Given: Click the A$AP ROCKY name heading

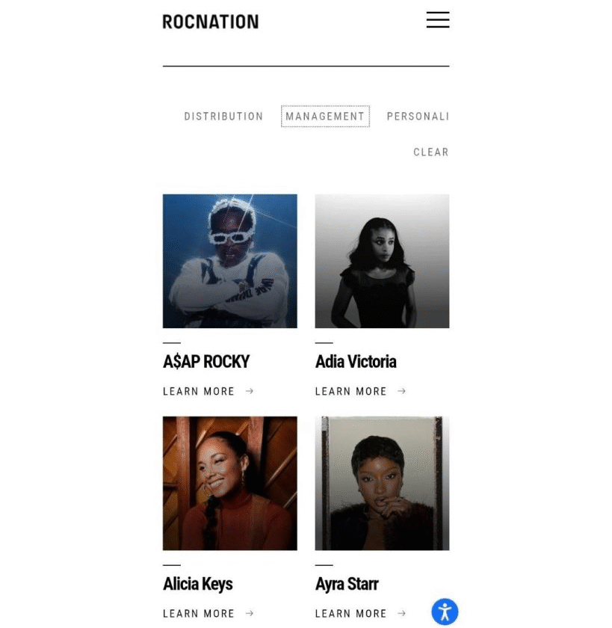Looking at the screenshot, I should (x=206, y=361).
